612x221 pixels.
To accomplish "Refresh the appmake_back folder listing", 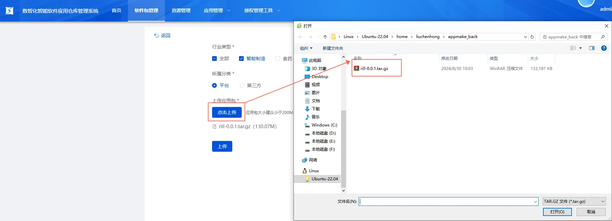I will [x=532, y=37].
